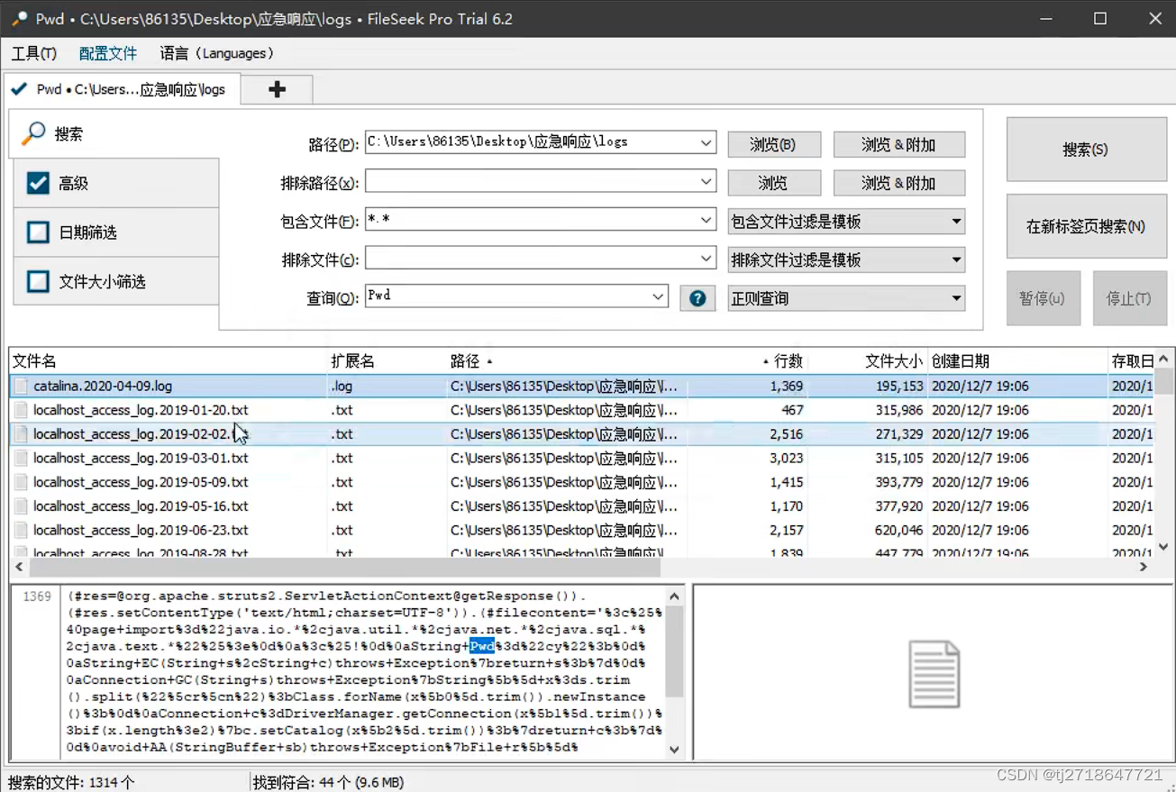
Task: Click the FileSeek app icon in title bar
Action: (16, 18)
